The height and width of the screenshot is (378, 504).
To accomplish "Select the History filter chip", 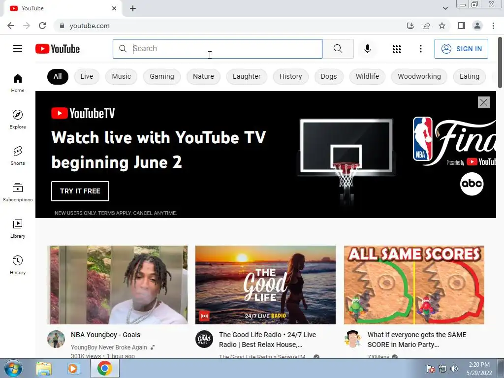I will click(290, 76).
